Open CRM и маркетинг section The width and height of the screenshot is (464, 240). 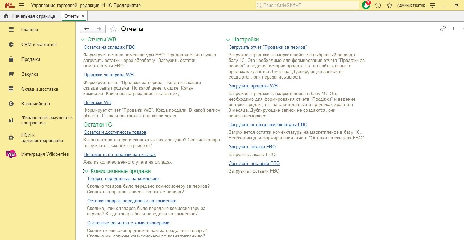click(39, 45)
